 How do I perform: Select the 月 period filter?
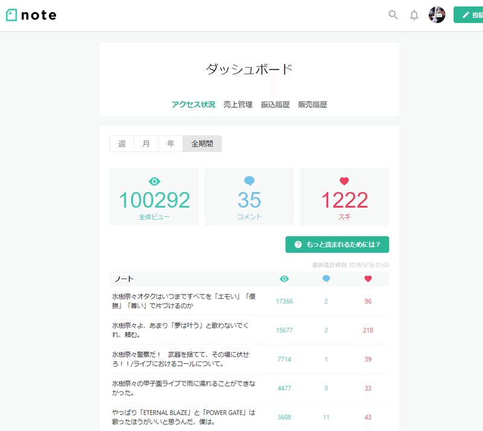click(146, 144)
